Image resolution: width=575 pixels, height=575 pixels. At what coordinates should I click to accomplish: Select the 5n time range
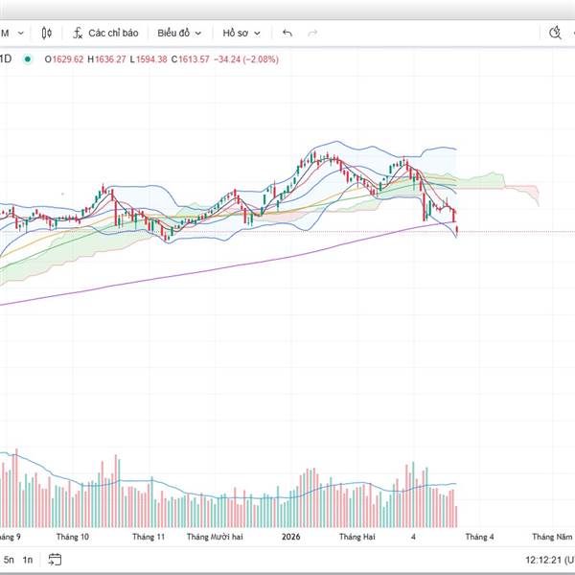pos(9,559)
